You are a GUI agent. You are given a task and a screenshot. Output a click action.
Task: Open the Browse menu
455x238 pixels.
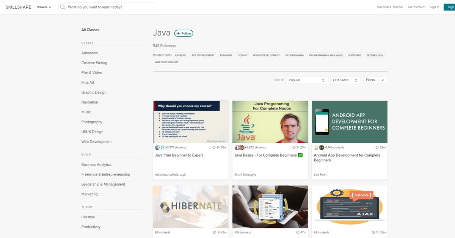click(43, 7)
